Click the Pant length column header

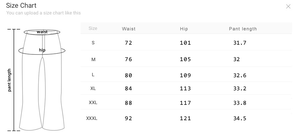click(x=243, y=29)
